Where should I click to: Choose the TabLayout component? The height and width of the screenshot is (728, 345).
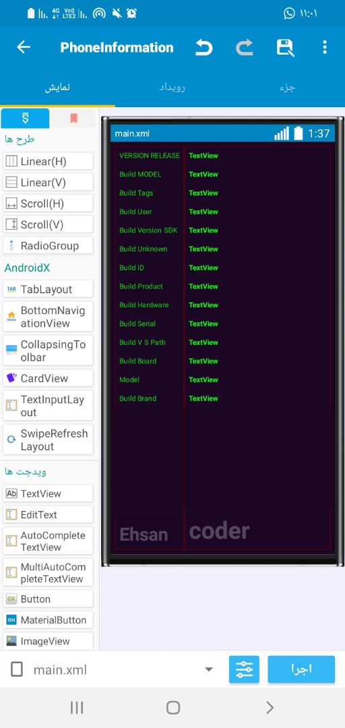(x=48, y=289)
